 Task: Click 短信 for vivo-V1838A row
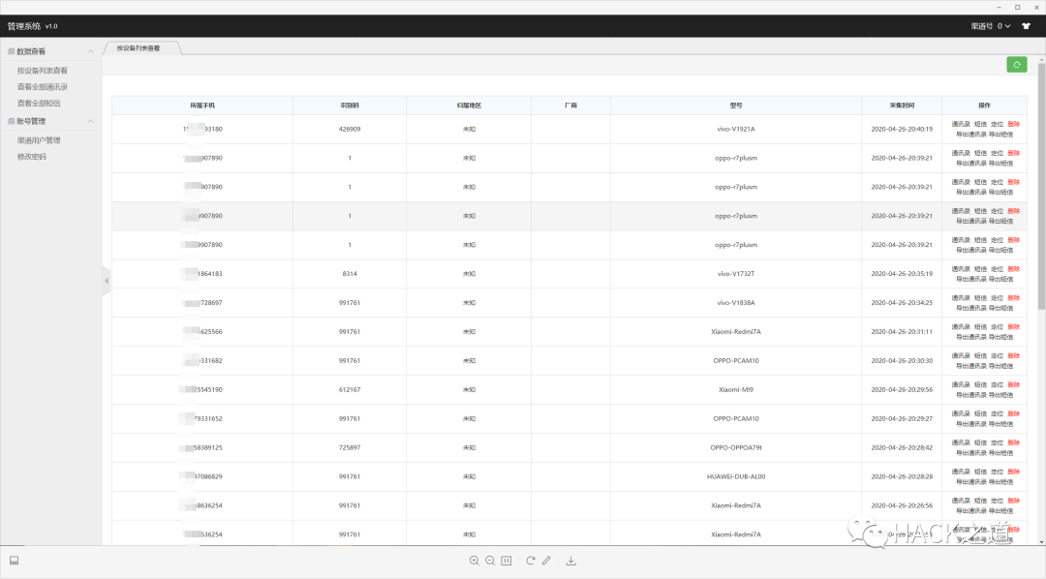(980, 298)
